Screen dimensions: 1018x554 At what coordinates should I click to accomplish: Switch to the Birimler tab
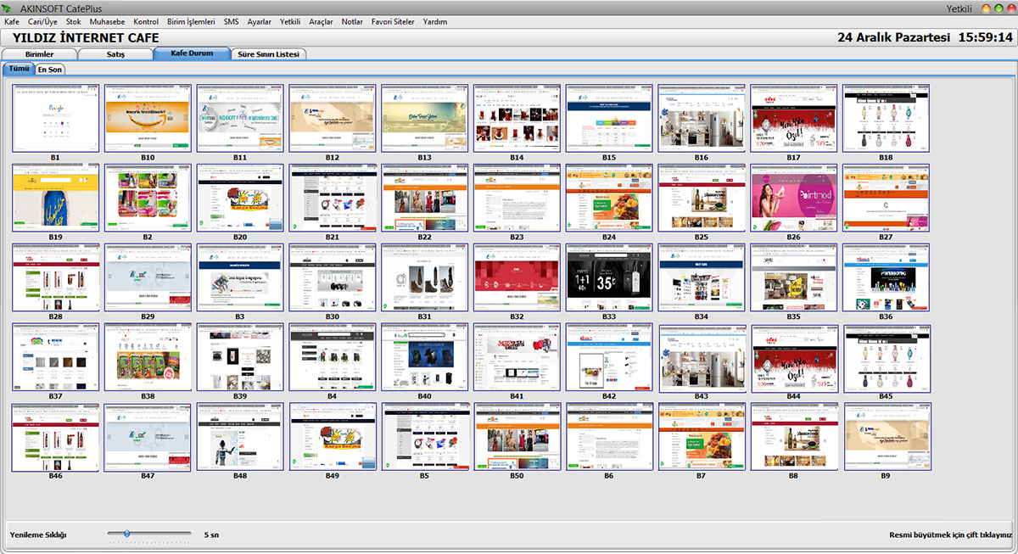[40, 54]
